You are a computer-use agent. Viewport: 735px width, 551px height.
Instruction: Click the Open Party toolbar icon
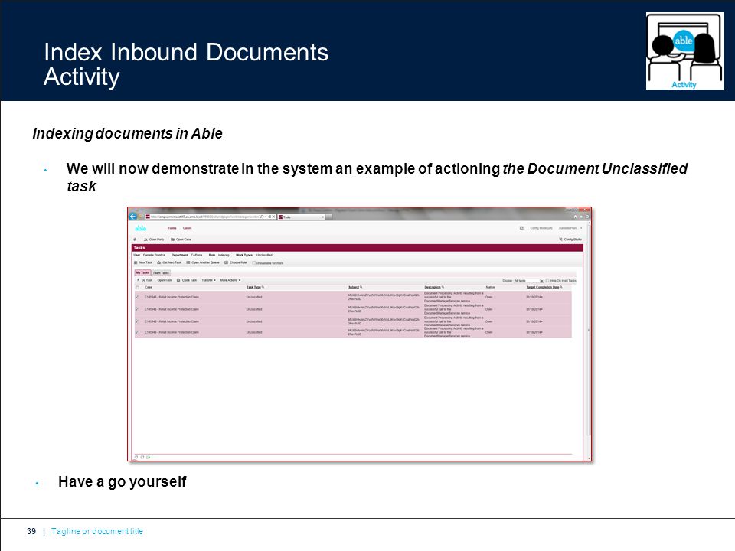(x=145, y=240)
